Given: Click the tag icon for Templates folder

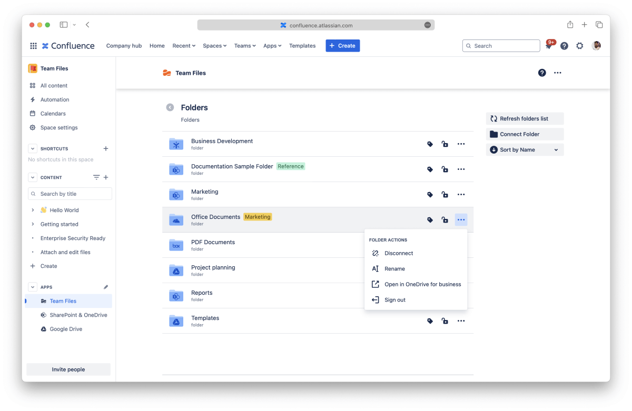Looking at the screenshot, I should coord(430,321).
